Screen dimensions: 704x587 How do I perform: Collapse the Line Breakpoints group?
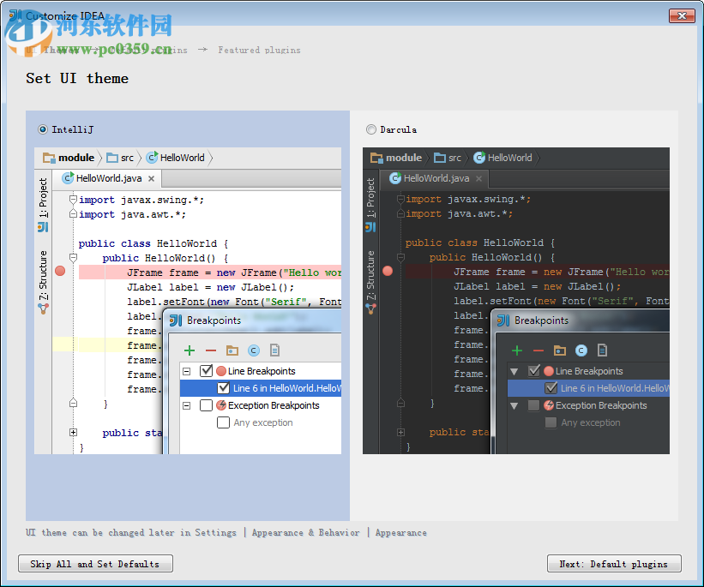coord(185,371)
